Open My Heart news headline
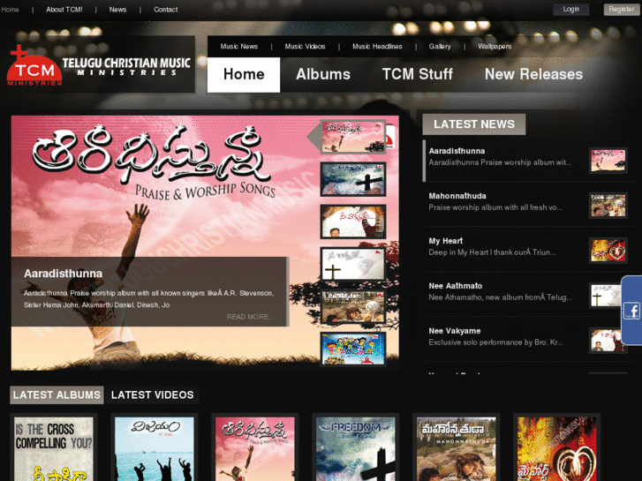The image size is (642, 481). click(445, 241)
